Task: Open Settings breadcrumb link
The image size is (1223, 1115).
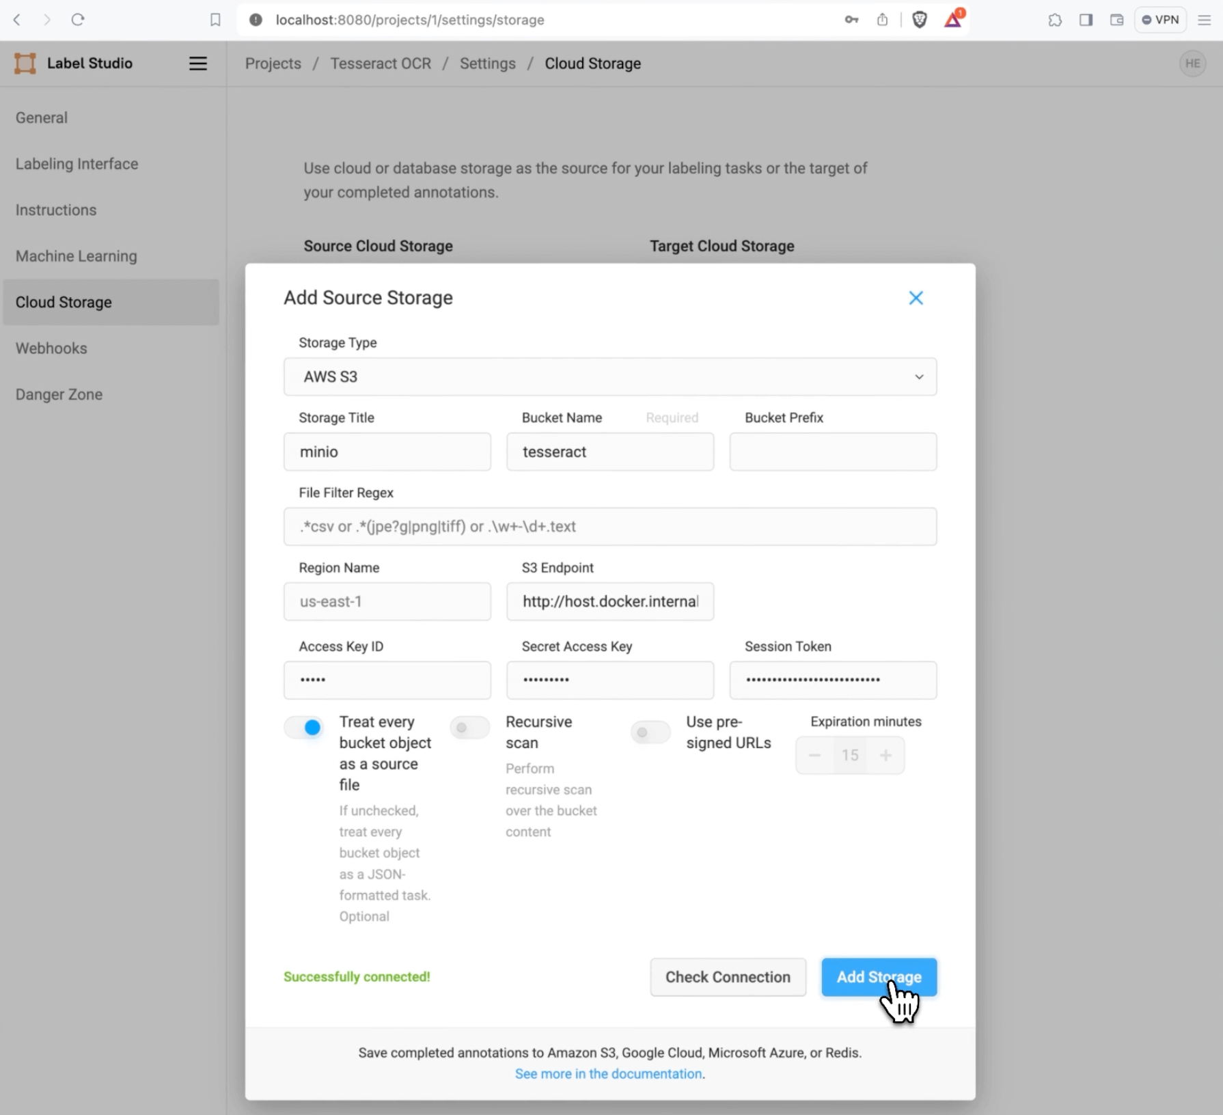Action: [x=487, y=64]
